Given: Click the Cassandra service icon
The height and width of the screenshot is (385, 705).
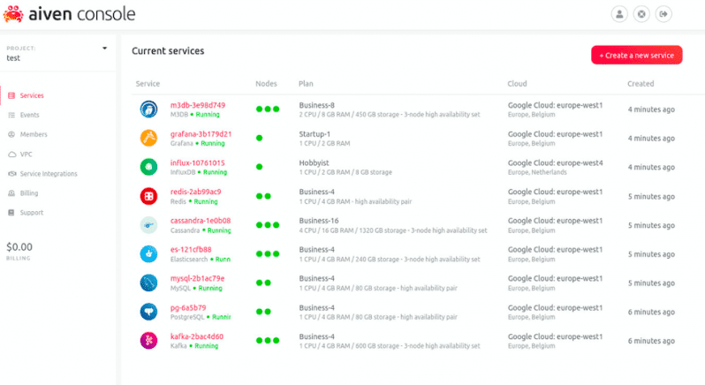Looking at the screenshot, I should click(x=148, y=225).
